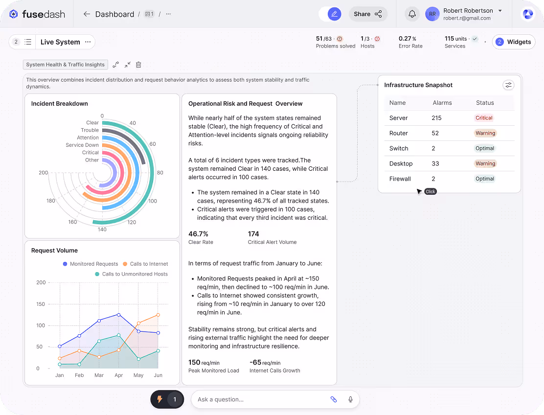Open the Widgets panel

click(x=514, y=42)
